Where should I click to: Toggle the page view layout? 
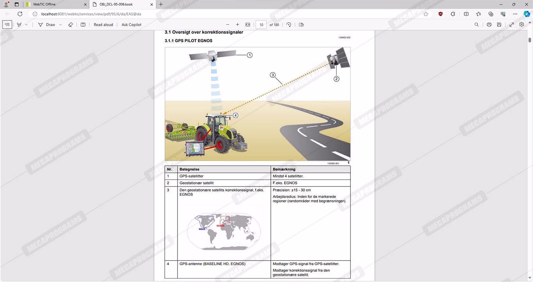(x=301, y=25)
